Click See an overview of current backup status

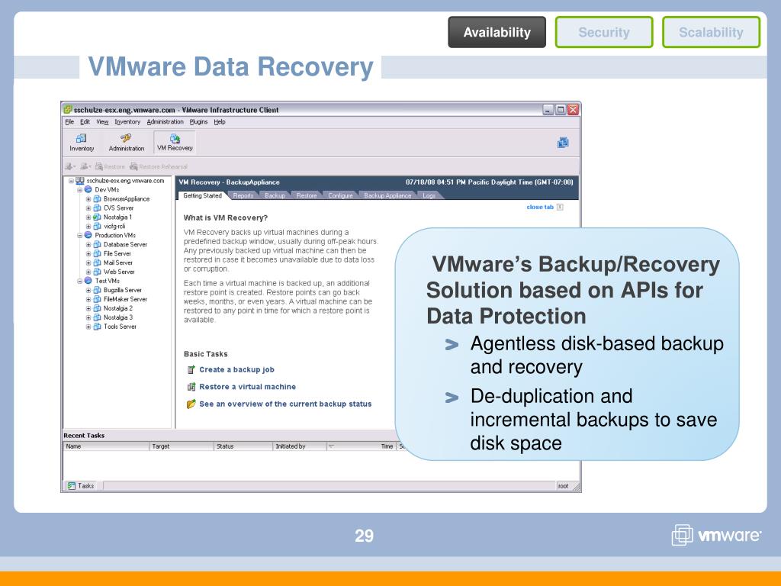click(x=285, y=404)
